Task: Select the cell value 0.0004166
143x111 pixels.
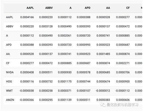Action: [27, 17]
